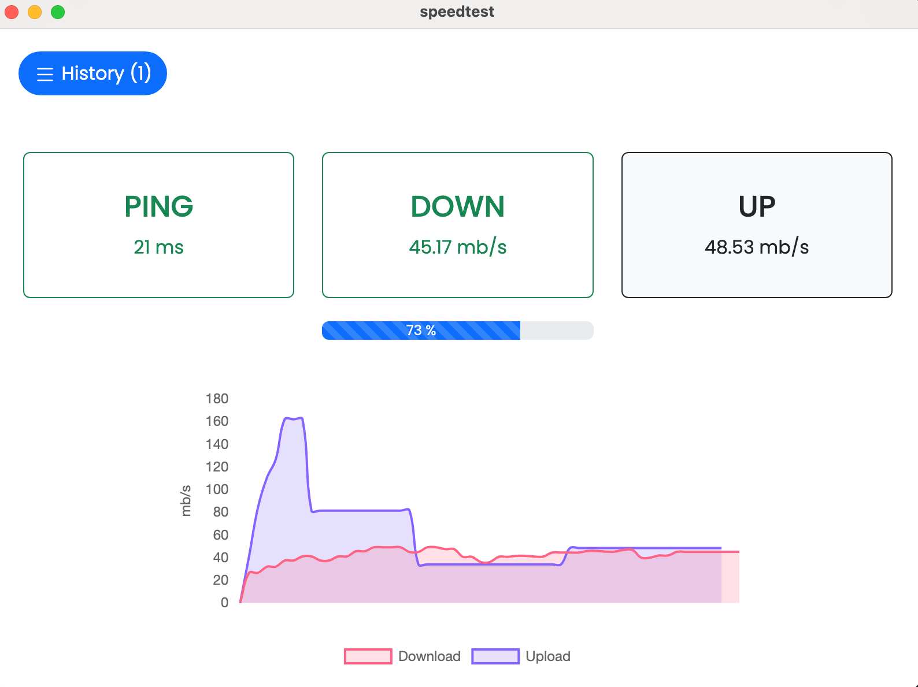Screen dimensions: 918x687
Task: Click the unfilled part of progress bar
Action: click(x=556, y=330)
